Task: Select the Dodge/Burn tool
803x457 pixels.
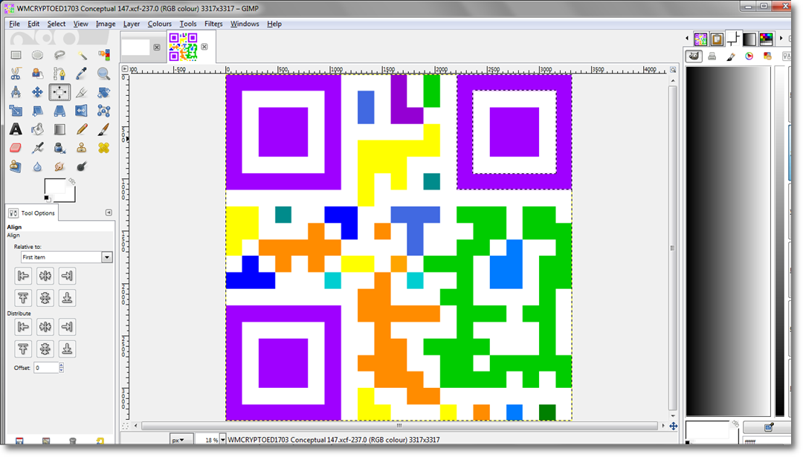Action: click(x=82, y=166)
